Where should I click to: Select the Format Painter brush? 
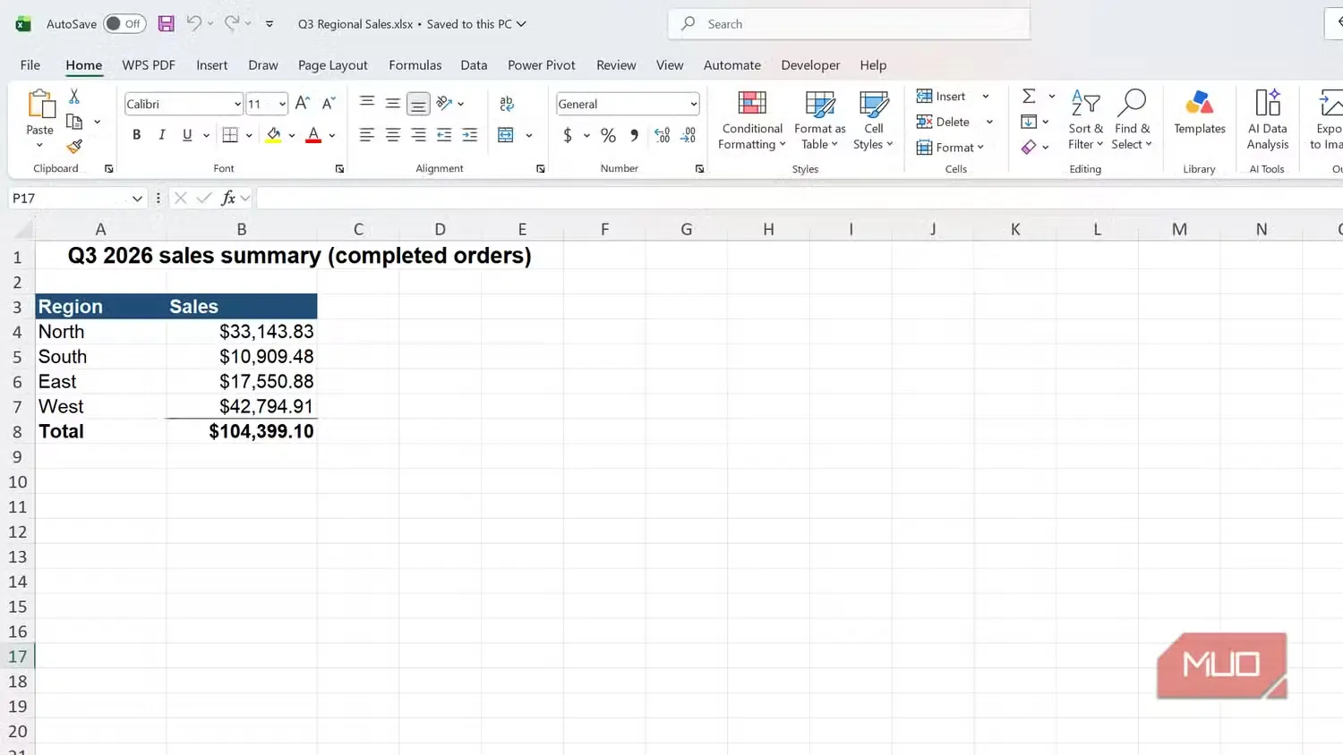[74, 146]
